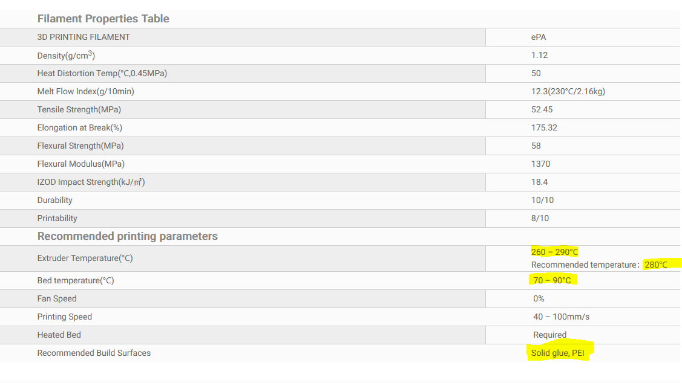Click Tensile Strength value 52.45
This screenshot has width=682, height=383.
coord(542,109)
